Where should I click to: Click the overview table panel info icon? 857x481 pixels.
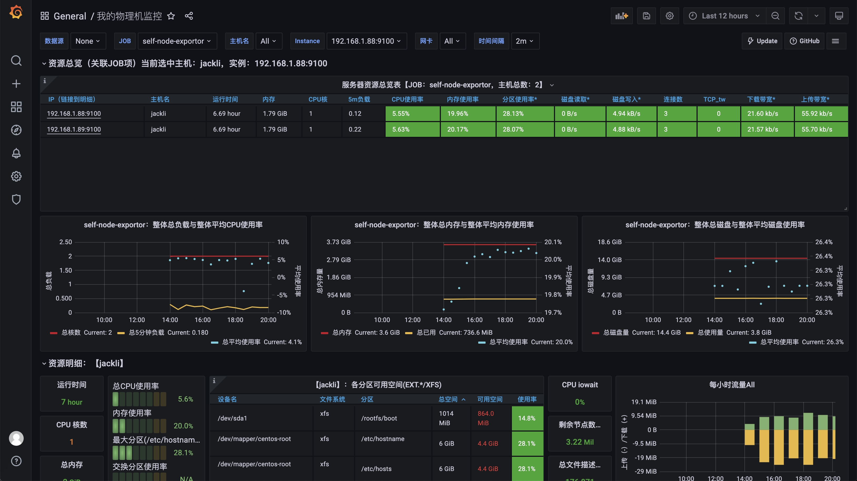coord(45,81)
